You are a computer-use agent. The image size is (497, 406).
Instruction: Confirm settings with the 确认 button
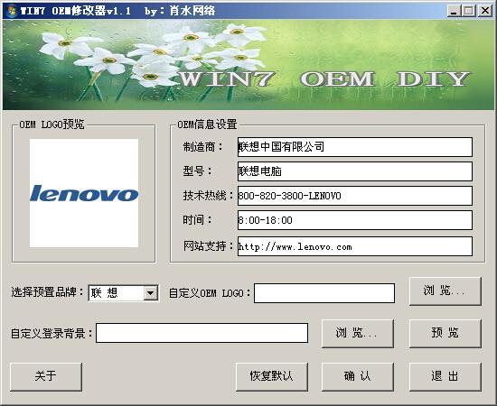click(x=358, y=377)
